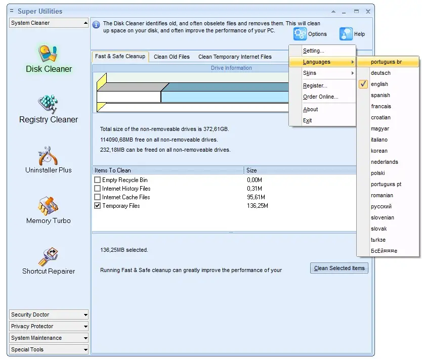Click the Options button label
The width and height of the screenshot is (422, 359).
[317, 34]
